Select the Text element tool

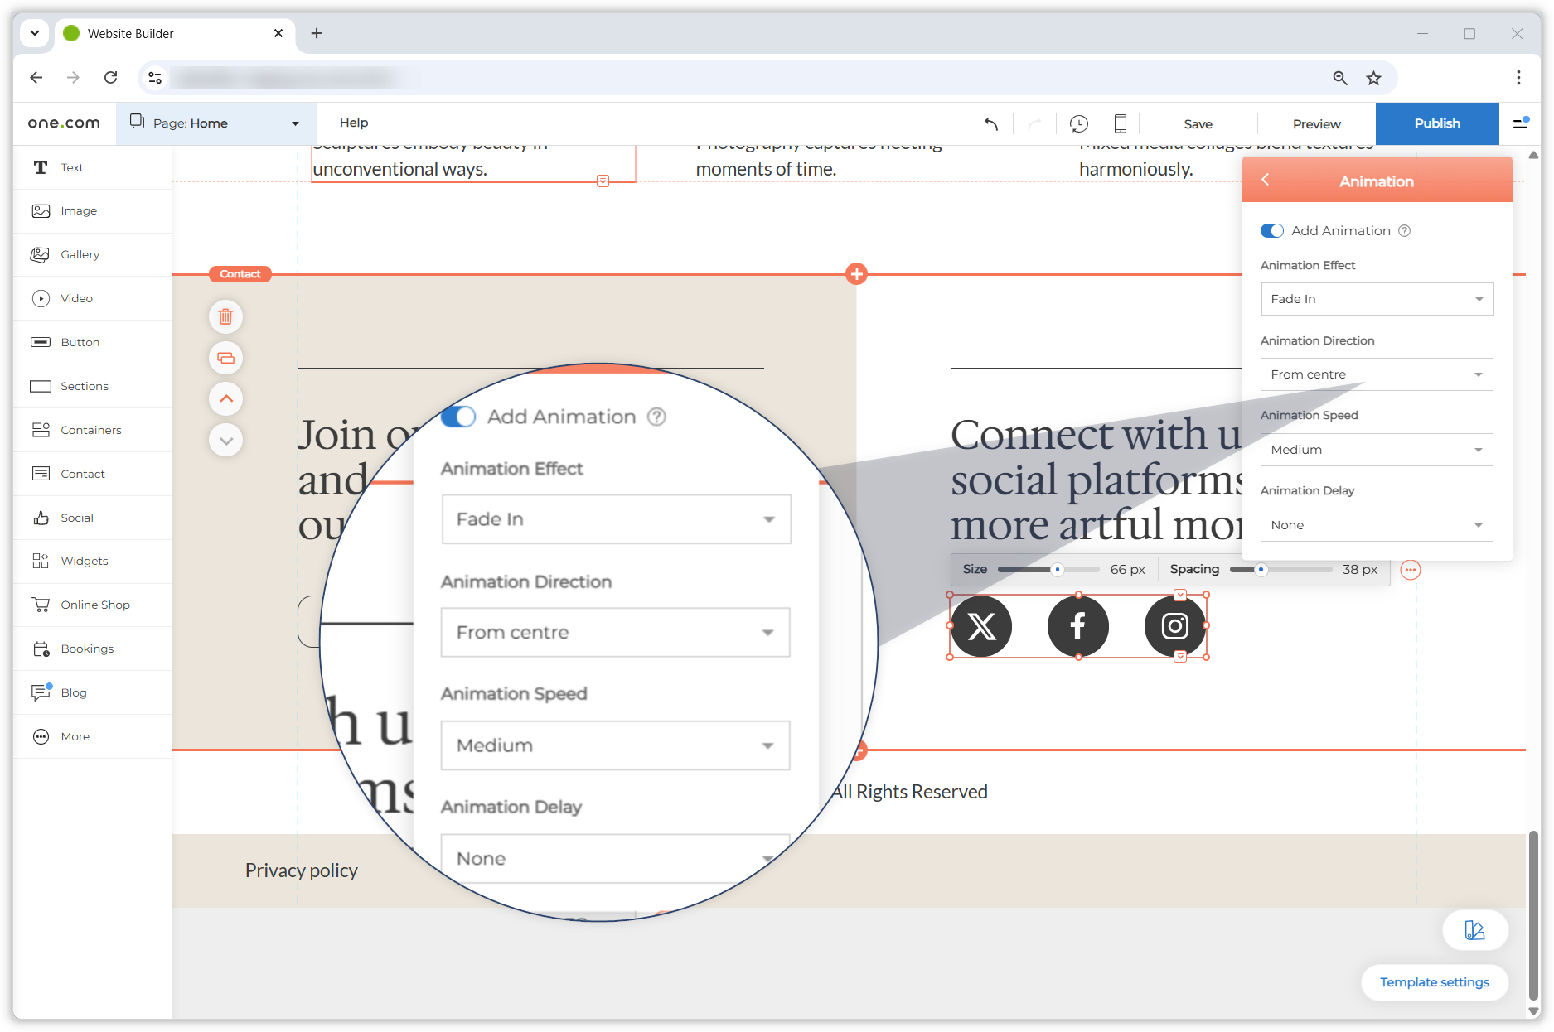(x=71, y=167)
